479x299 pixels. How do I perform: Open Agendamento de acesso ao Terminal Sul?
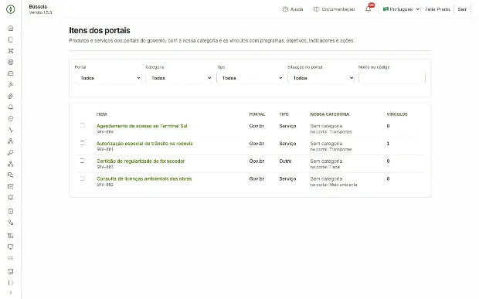141,126
